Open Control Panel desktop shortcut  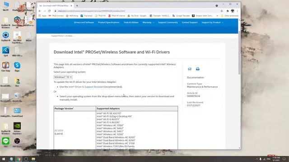17,112
